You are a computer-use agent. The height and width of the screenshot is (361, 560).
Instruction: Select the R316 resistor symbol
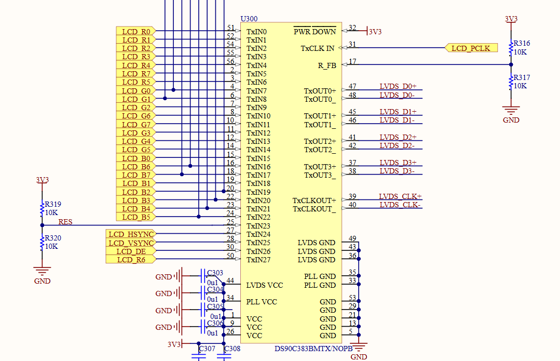[511, 47]
